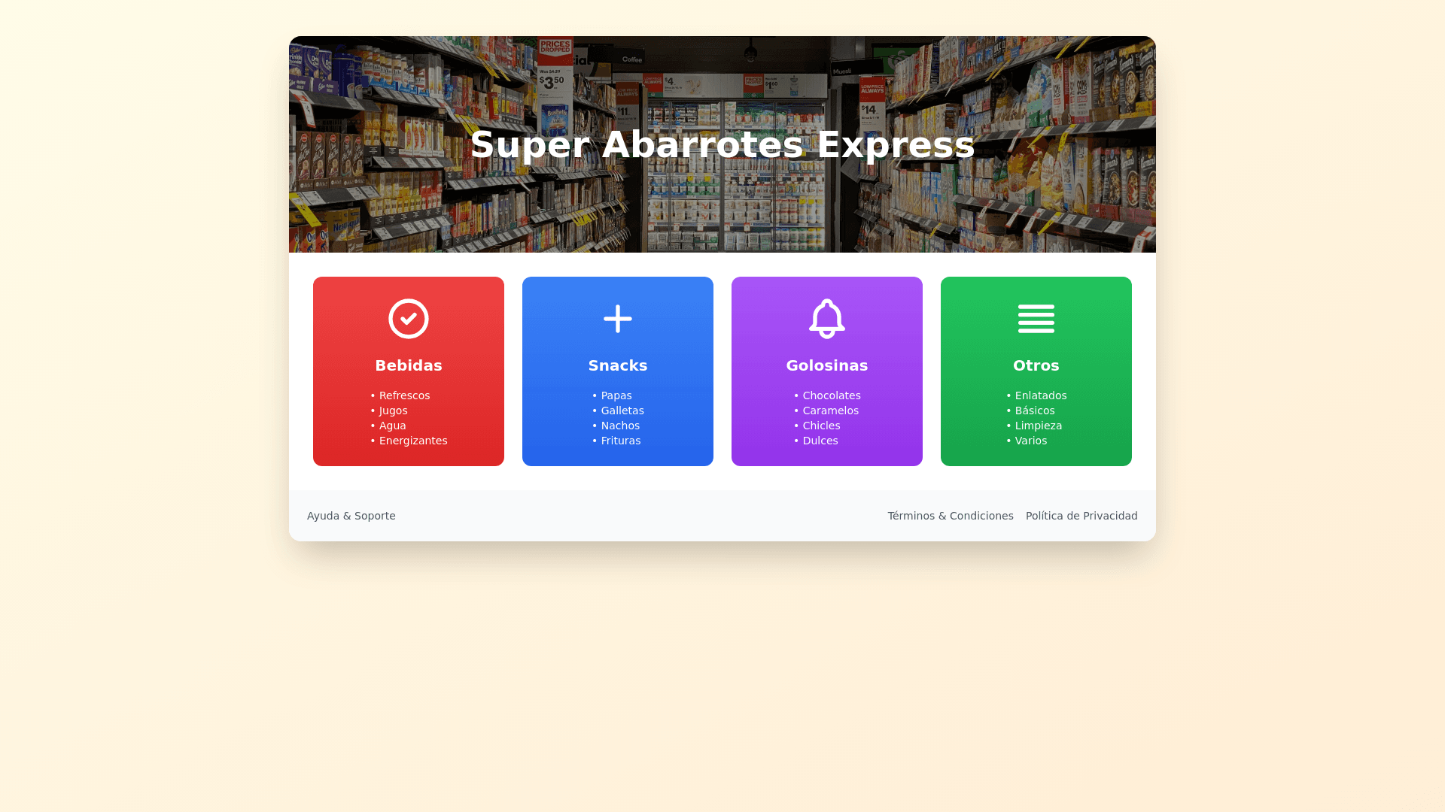
Task: Choose Nachos in the Snacks list
Action: (620, 426)
